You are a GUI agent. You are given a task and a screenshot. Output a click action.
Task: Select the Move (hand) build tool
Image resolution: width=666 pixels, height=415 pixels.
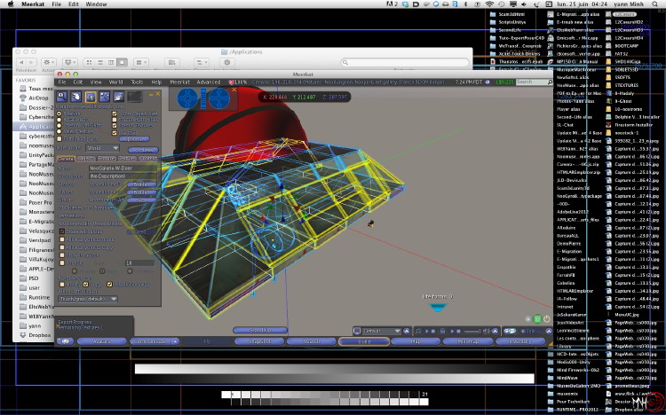[x=76, y=97]
